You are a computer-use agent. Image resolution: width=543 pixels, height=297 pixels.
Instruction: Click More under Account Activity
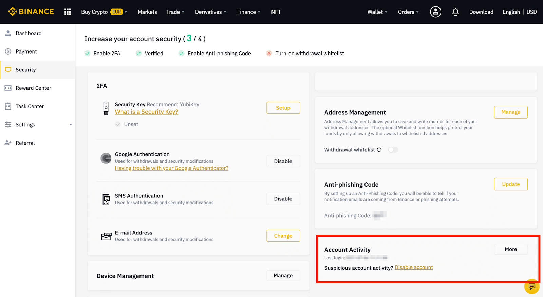point(511,249)
